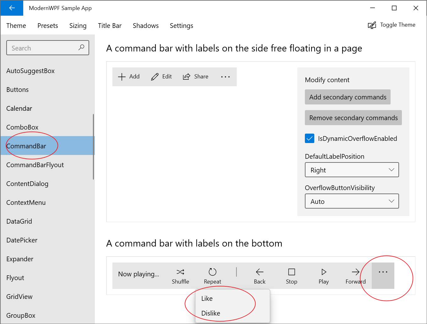Click inside the Search box

click(44, 48)
